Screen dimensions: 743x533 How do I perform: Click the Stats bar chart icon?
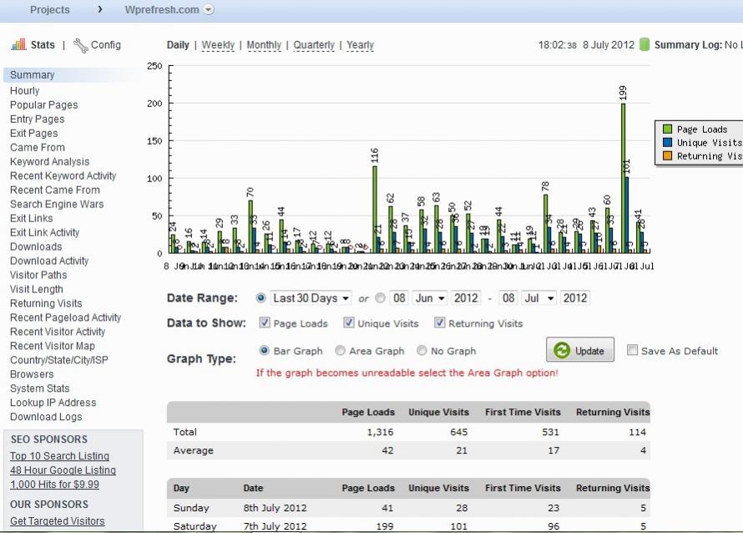[x=18, y=44]
